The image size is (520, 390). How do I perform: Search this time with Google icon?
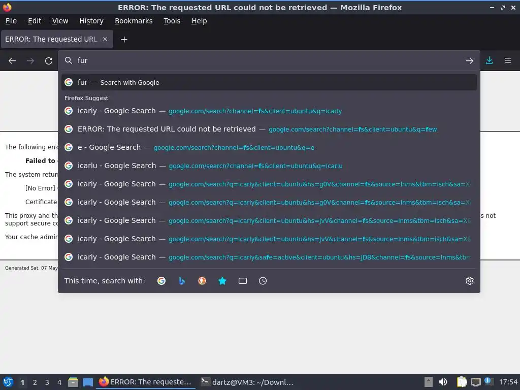(x=161, y=281)
